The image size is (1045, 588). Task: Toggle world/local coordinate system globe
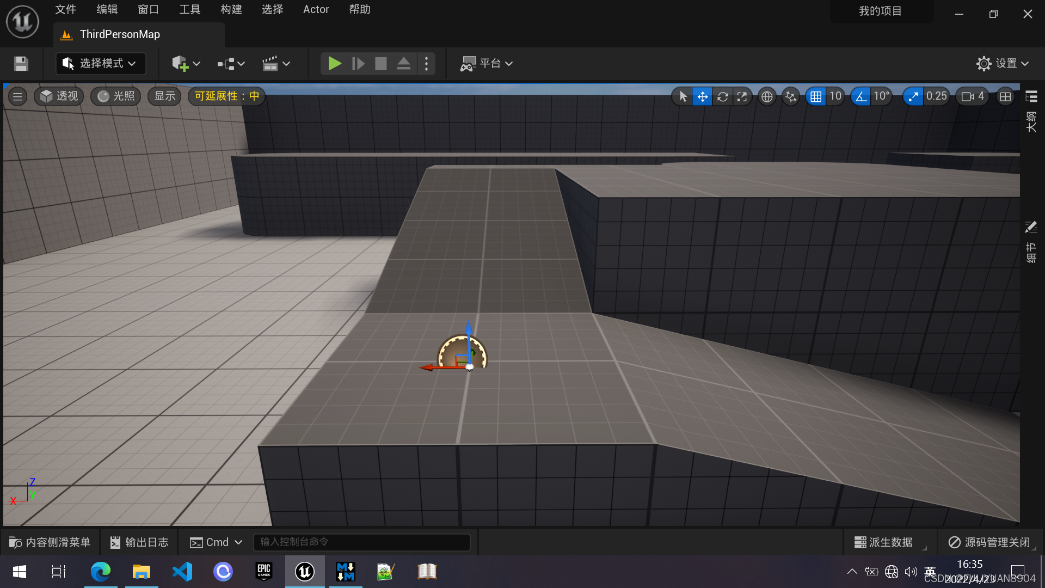click(767, 97)
